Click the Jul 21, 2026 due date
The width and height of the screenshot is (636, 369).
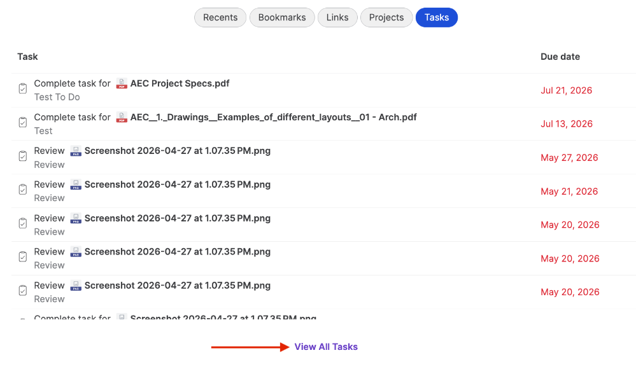[x=566, y=90]
